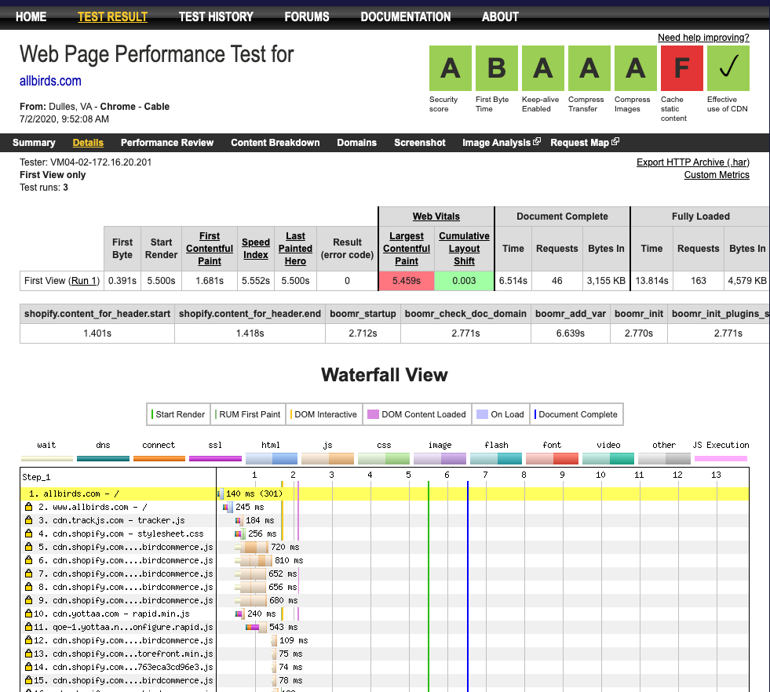770x692 pixels.
Task: Click the On Load lavender legend swatch
Action: tap(482, 414)
